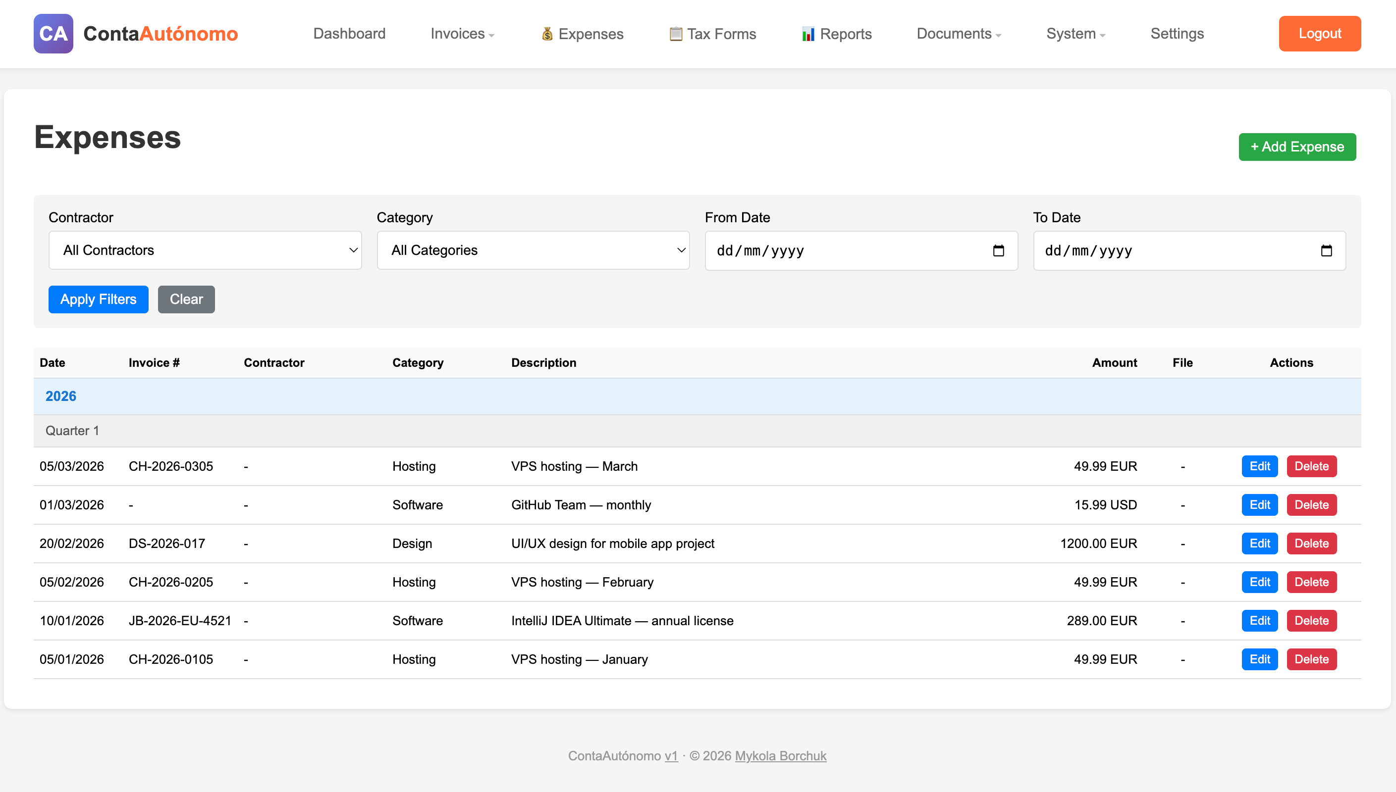
Task: Click the date 01/03/2026
Action: [x=71, y=505]
